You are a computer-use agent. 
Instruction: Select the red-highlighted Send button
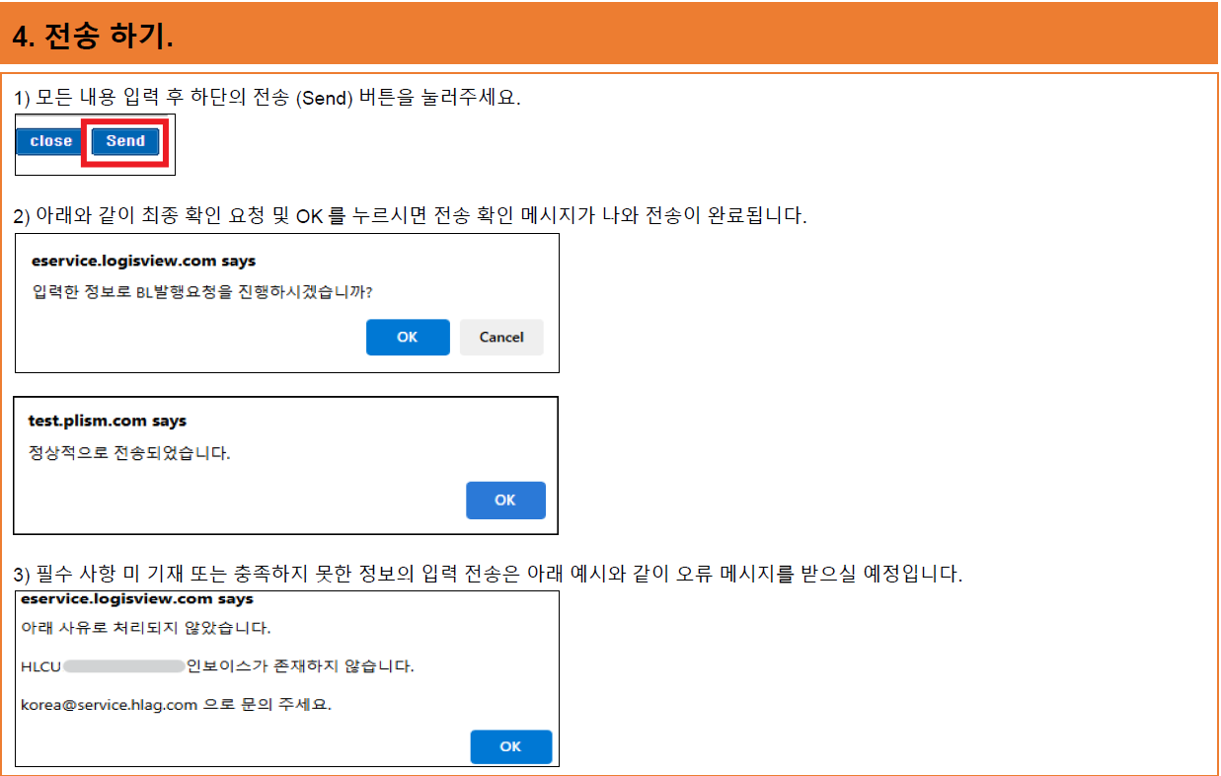pos(124,141)
